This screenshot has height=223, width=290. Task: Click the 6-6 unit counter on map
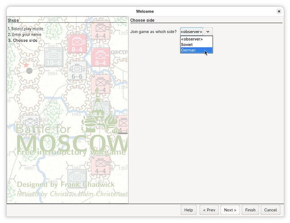pyautogui.click(x=77, y=70)
